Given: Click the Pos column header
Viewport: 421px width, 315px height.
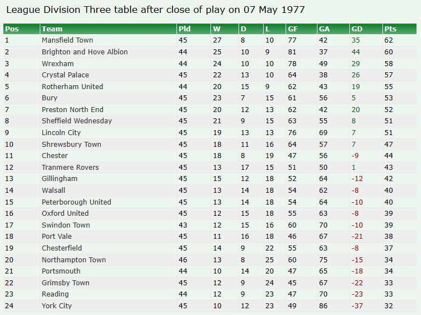Looking at the screenshot, I should 12,29.
